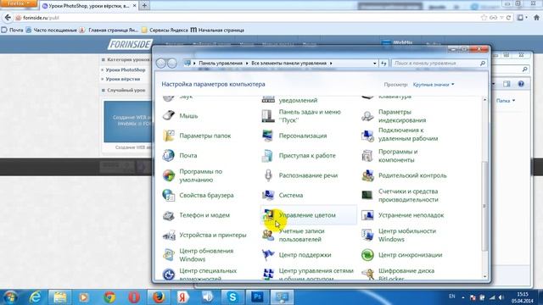Refresh the Control Panel address bar
This screenshot has height=305, width=543.
(x=383, y=64)
